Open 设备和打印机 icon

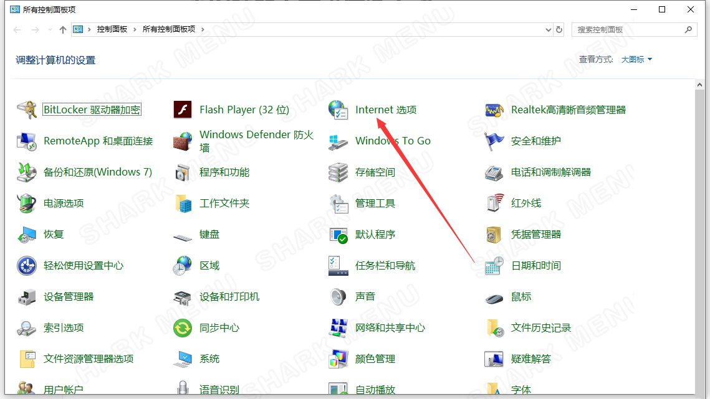[x=183, y=297]
